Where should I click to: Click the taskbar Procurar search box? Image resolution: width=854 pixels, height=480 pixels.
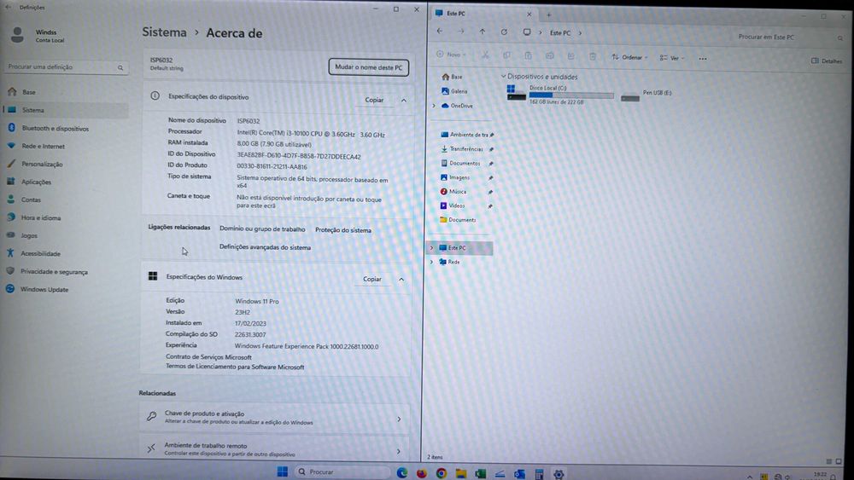(x=343, y=471)
